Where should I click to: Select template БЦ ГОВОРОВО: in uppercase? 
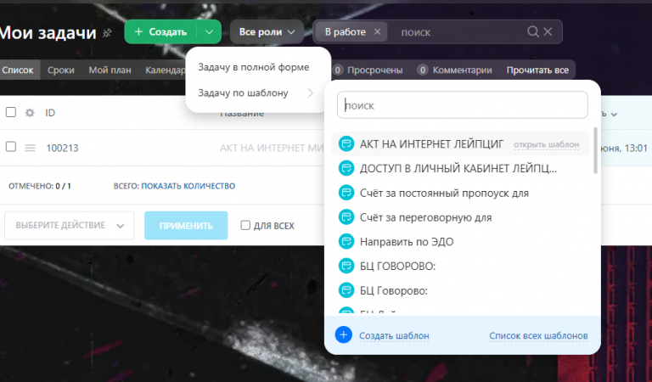click(x=397, y=266)
